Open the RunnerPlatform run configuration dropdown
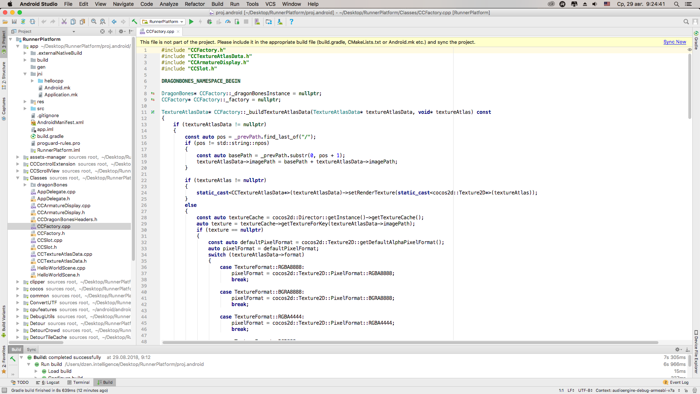Viewport: 700px width, 394px height. 163,22
